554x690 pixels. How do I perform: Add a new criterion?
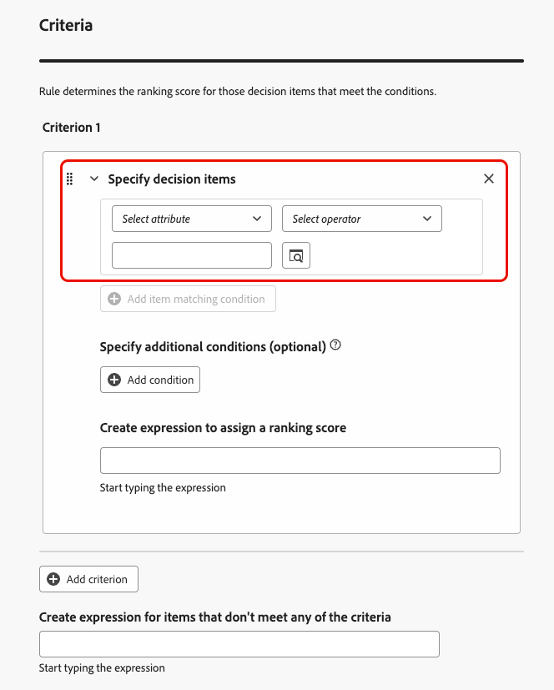(x=88, y=579)
